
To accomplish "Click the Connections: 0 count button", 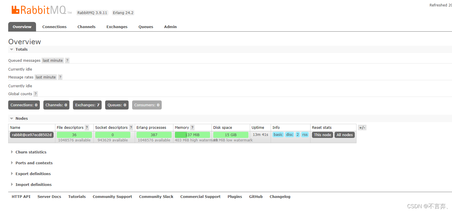I will 24,105.
